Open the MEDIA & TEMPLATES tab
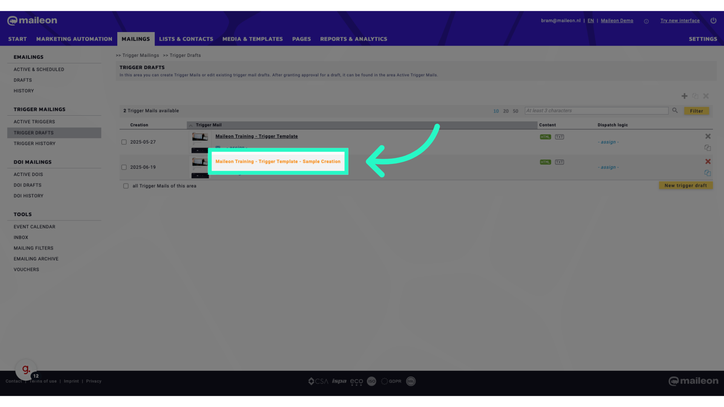The height and width of the screenshot is (407, 724). (252, 39)
